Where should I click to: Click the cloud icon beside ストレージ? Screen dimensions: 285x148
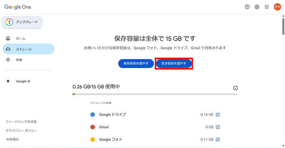(8, 49)
